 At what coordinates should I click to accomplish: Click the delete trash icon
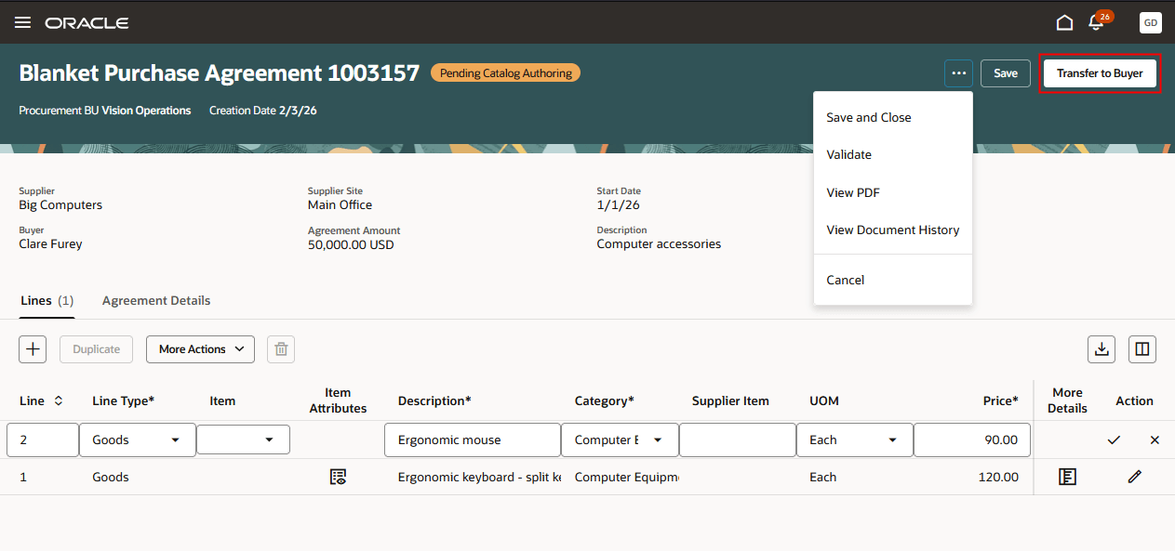click(x=281, y=349)
